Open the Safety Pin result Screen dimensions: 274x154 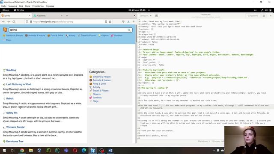point(12,113)
